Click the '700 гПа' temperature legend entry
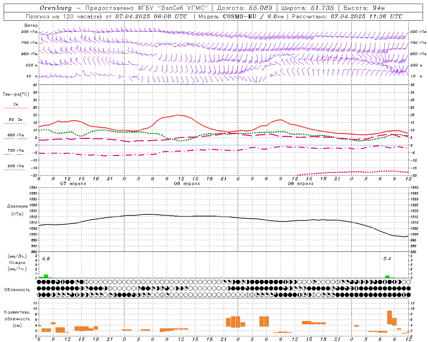This screenshot has width=428, height=342. 16,151
